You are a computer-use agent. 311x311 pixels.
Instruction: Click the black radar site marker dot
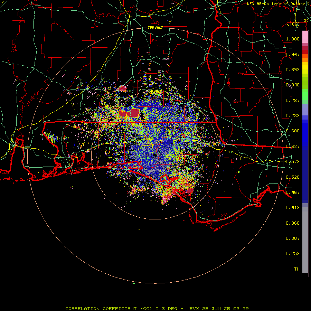[x=155, y=155]
